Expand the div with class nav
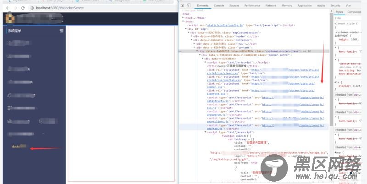 coord(194,43)
